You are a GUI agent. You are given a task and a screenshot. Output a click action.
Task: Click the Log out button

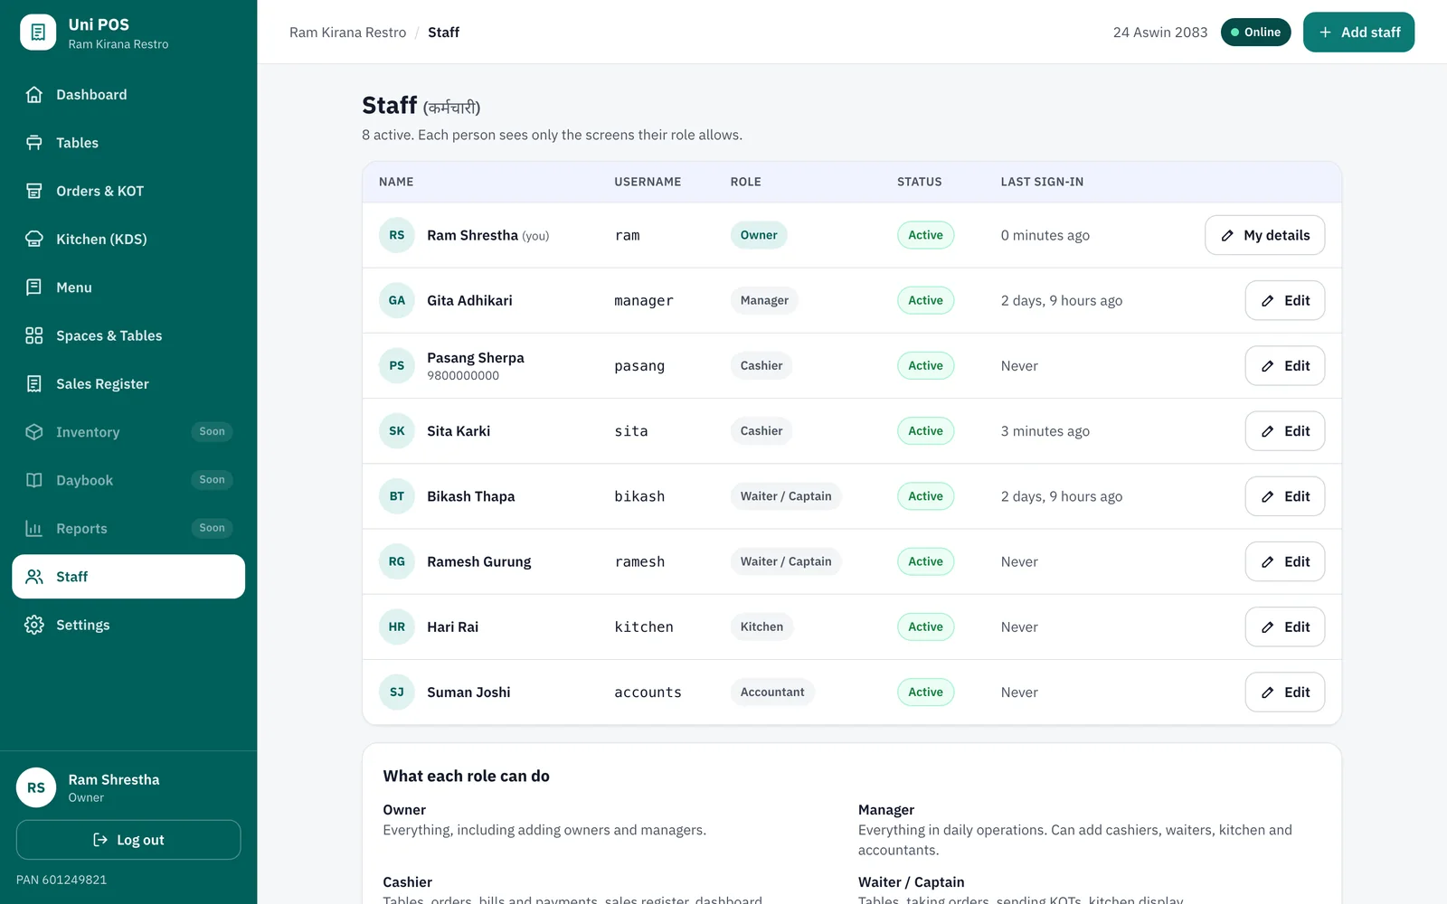point(128,840)
